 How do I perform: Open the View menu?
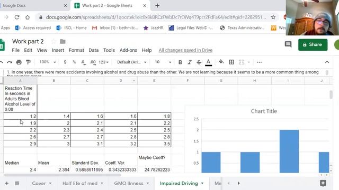point(42,50)
